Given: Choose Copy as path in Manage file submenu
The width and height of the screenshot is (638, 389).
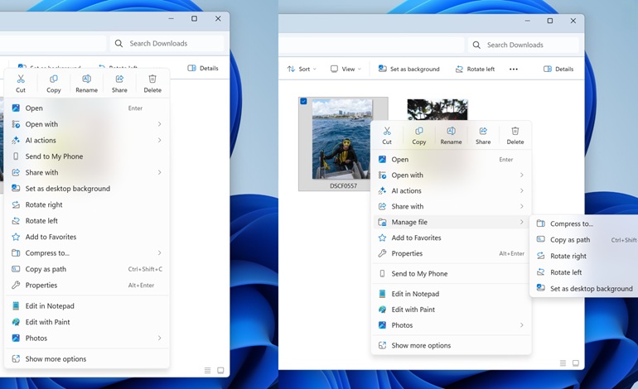Looking at the screenshot, I should coord(585,240).
